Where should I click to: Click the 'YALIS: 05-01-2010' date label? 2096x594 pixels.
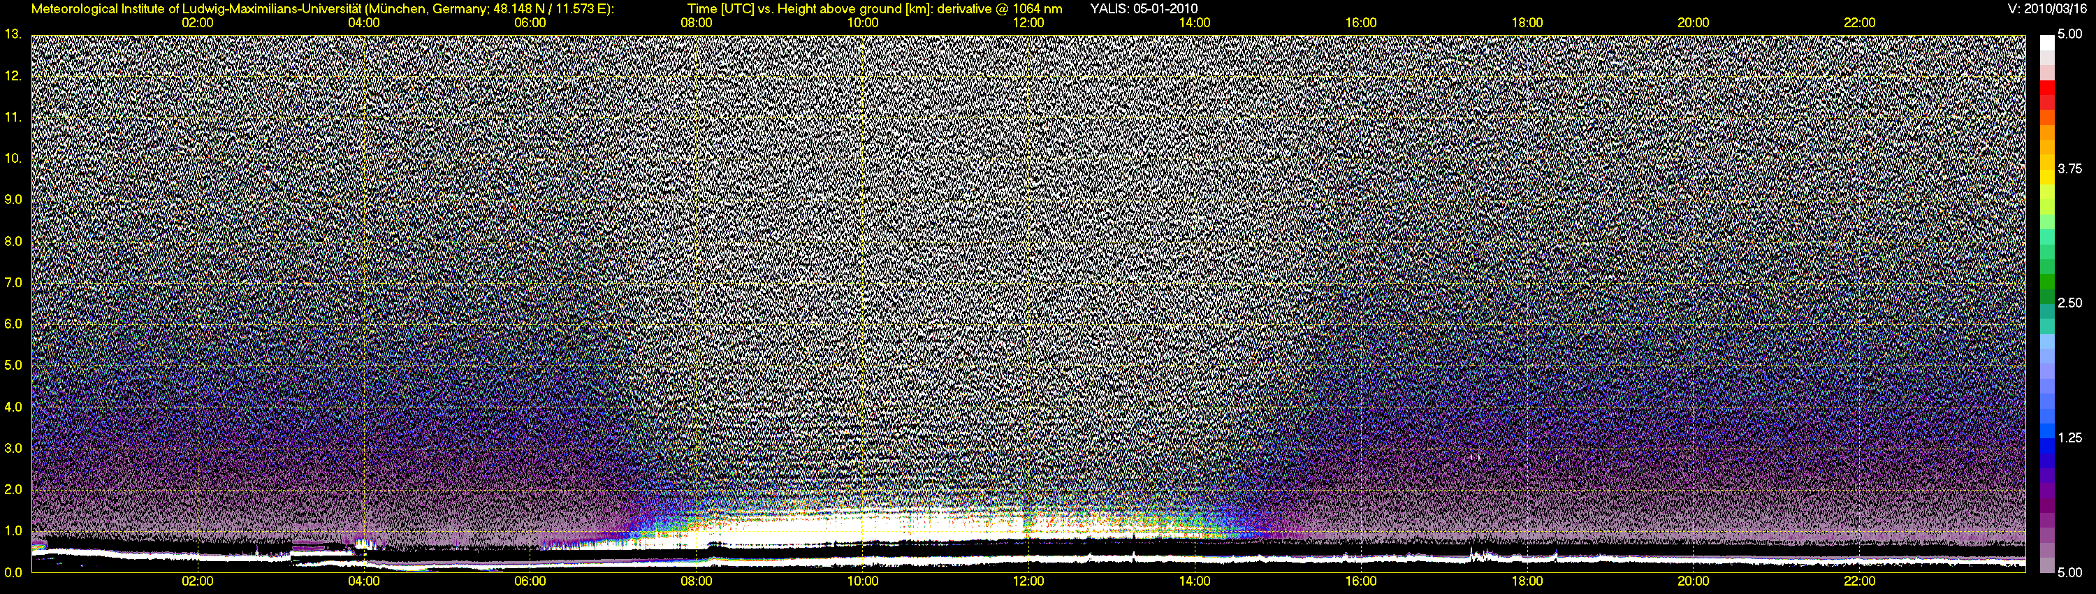point(1143,9)
